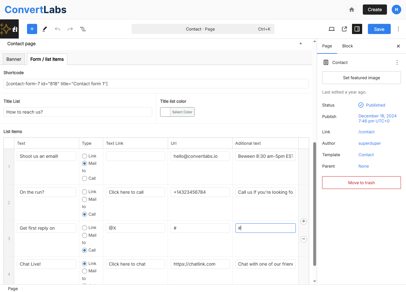Screen dimensions: 406x292
Task: Open the editor options three-dot menu
Action: 398,29
